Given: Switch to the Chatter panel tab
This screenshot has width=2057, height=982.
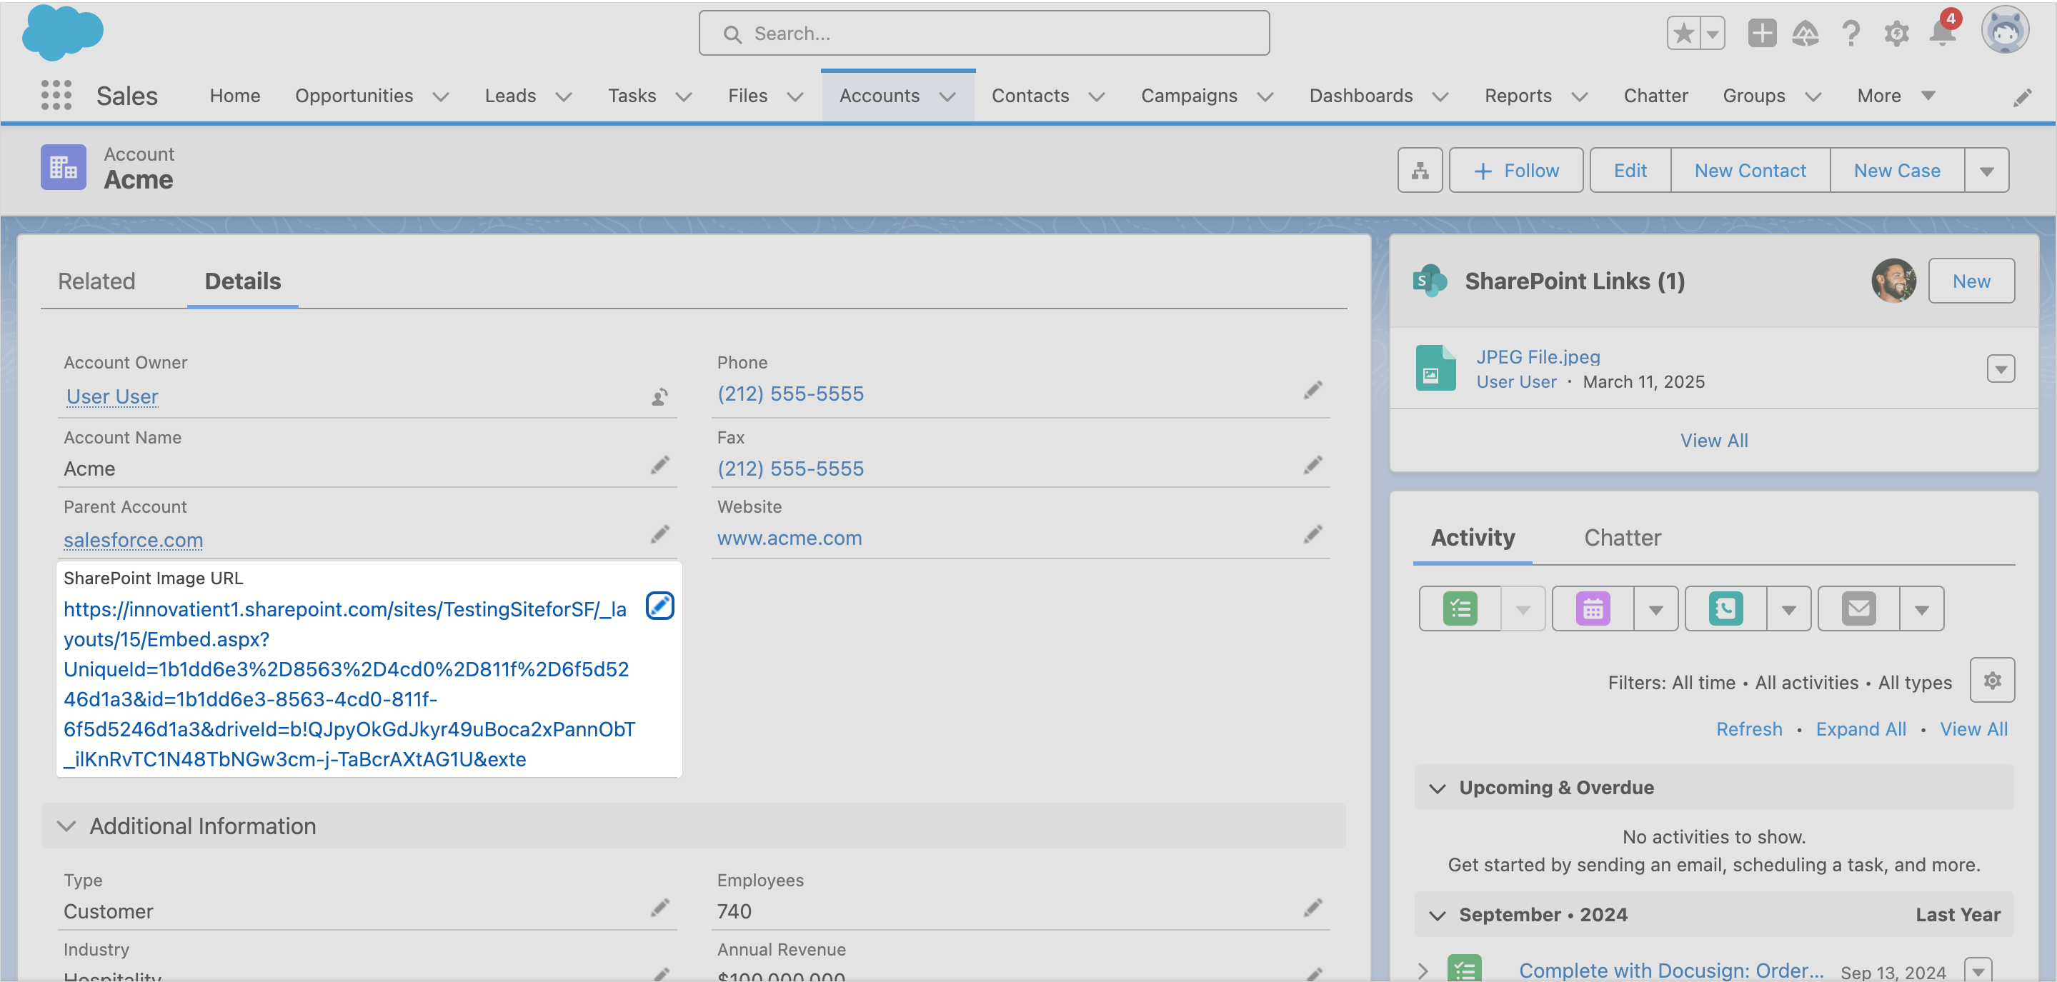Looking at the screenshot, I should 1622,537.
